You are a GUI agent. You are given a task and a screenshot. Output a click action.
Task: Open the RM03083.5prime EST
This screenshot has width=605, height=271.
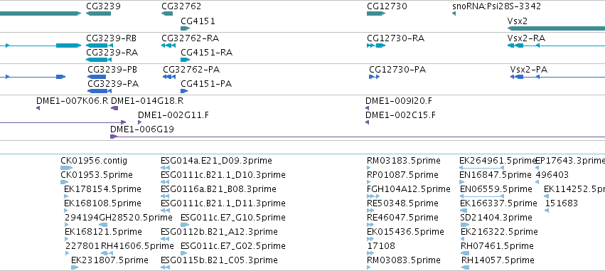coord(404,260)
